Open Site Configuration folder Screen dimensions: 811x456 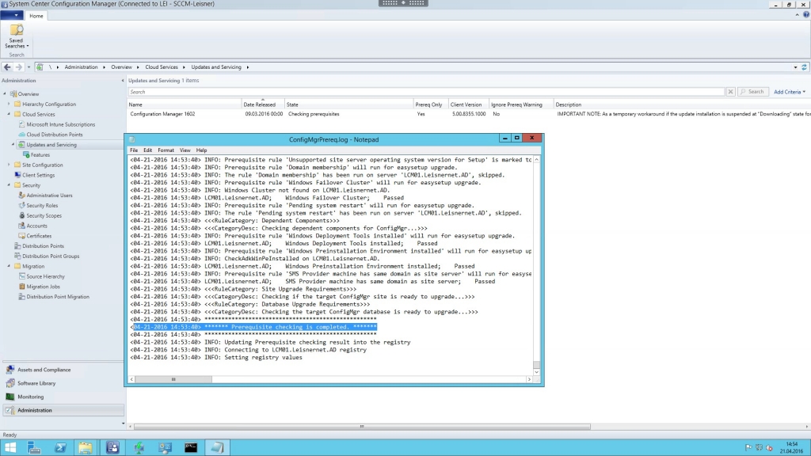(43, 165)
